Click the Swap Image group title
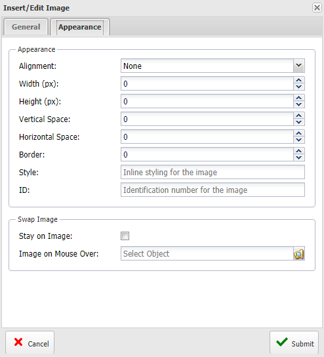 click(x=37, y=219)
